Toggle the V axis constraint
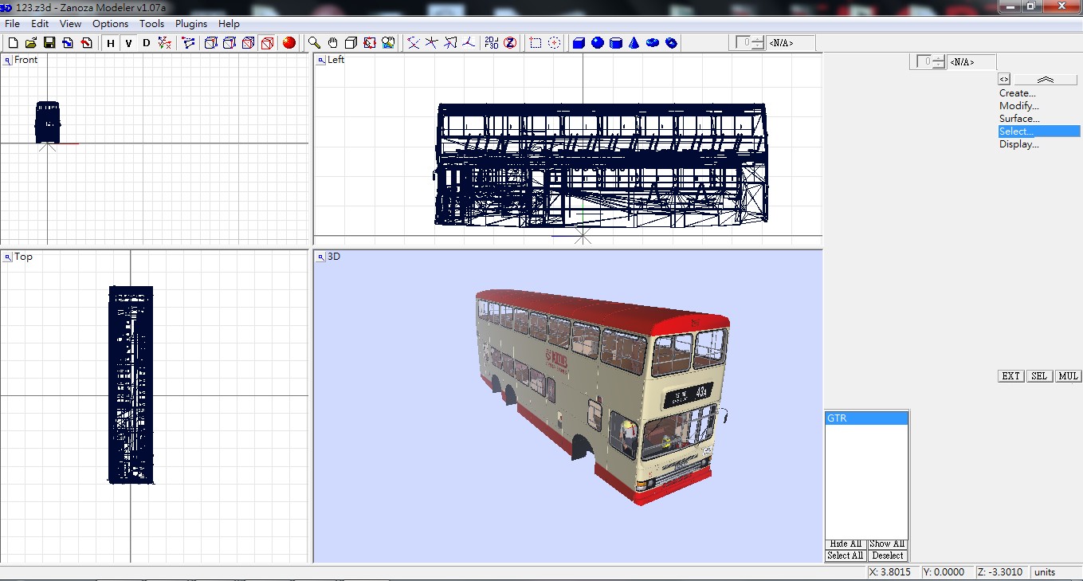1083x581 pixels. (128, 43)
